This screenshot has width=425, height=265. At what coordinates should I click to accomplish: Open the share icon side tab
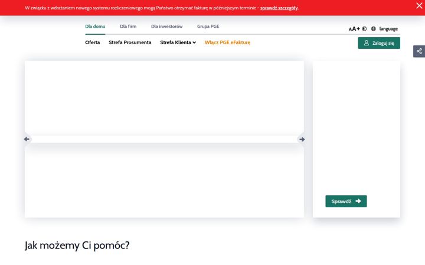tap(419, 51)
